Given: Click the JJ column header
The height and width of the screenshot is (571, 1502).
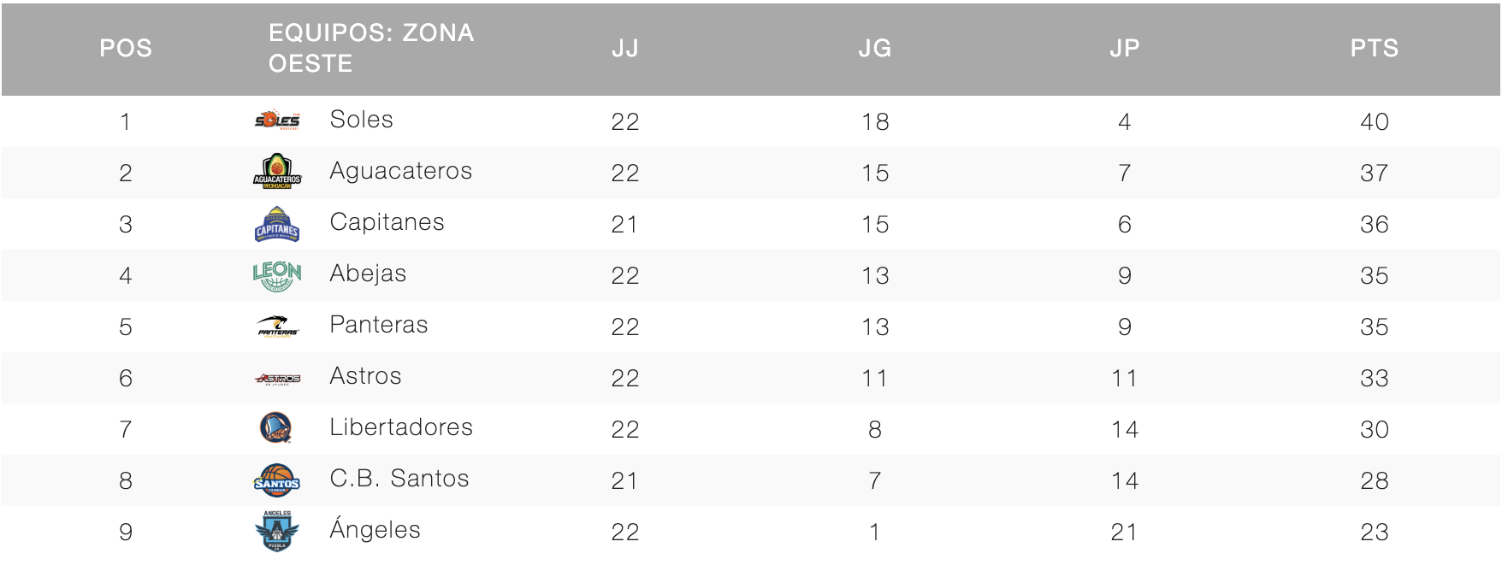Looking at the screenshot, I should 625,49.
